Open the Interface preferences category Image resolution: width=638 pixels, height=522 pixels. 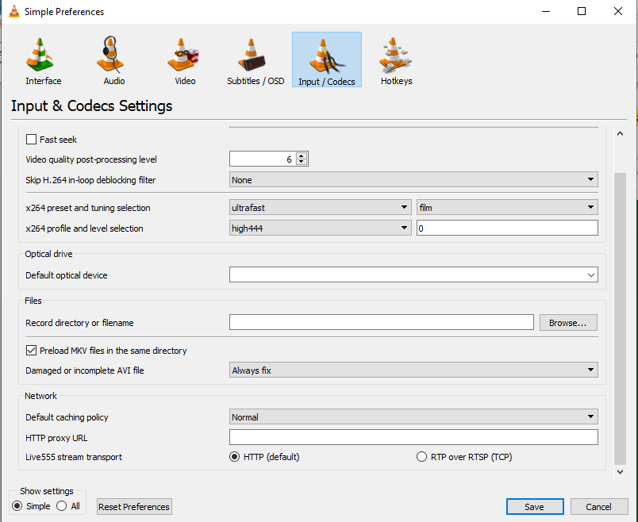click(x=43, y=60)
